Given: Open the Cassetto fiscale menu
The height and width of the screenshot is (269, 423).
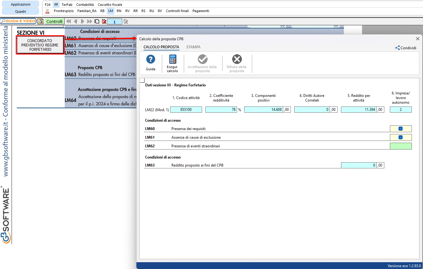Looking at the screenshot, I should (x=110, y=5).
